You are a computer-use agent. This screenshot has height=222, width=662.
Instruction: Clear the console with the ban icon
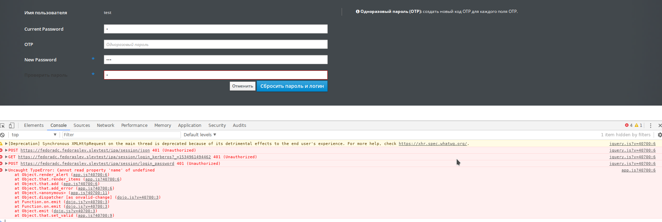point(2,135)
